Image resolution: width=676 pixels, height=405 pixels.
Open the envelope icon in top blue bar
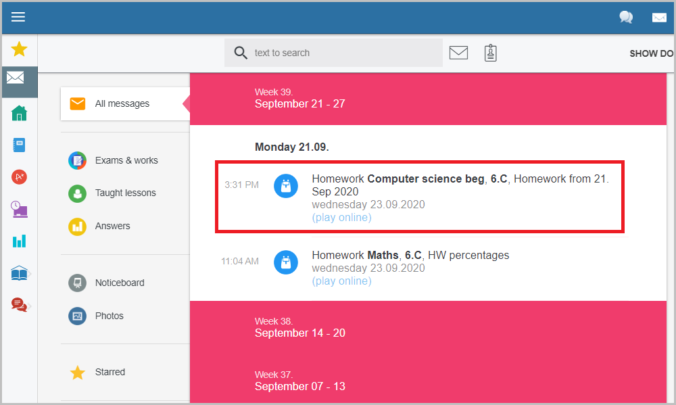659,18
